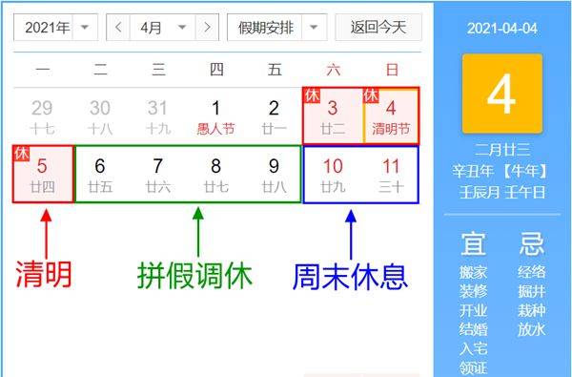Open the 4月 month dropdown

(162, 28)
